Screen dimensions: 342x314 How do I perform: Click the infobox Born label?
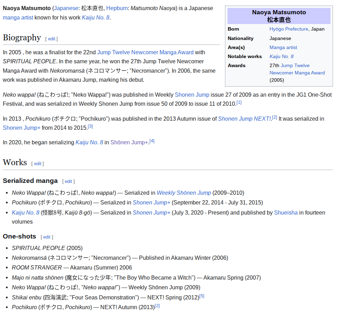[x=233, y=29]
